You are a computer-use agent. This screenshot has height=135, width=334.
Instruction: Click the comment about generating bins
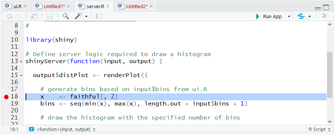[x=124, y=89]
